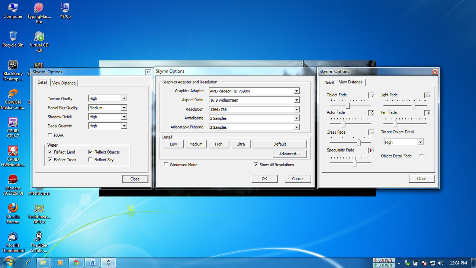Enable the FXAA checkbox
Screen dimensions: 476x268
pos(50,135)
